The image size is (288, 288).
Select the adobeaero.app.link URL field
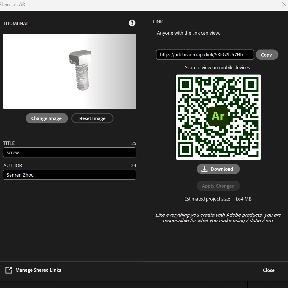tap(205, 55)
